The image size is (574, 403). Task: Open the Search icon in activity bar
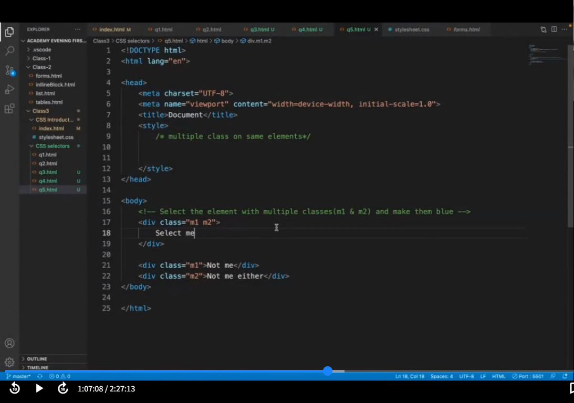[x=9, y=51]
